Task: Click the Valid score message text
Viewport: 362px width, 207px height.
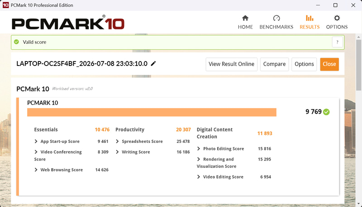Action: point(34,42)
